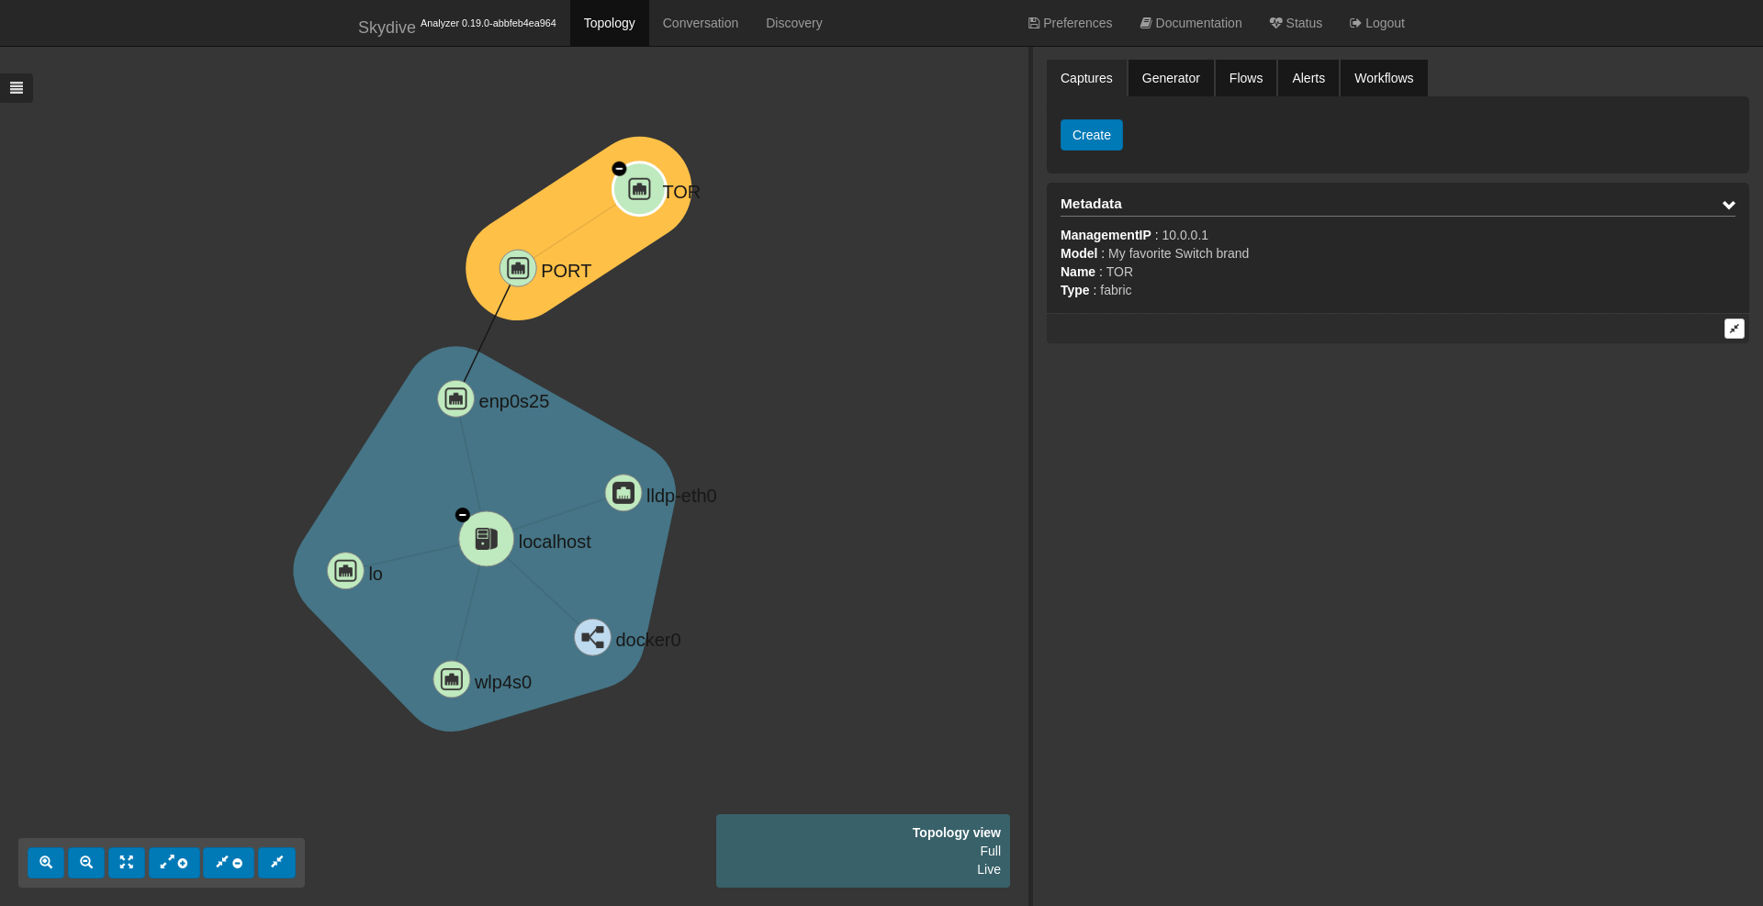Click the zoom out magnifier button
The height and width of the screenshot is (906, 1763).
(86, 863)
